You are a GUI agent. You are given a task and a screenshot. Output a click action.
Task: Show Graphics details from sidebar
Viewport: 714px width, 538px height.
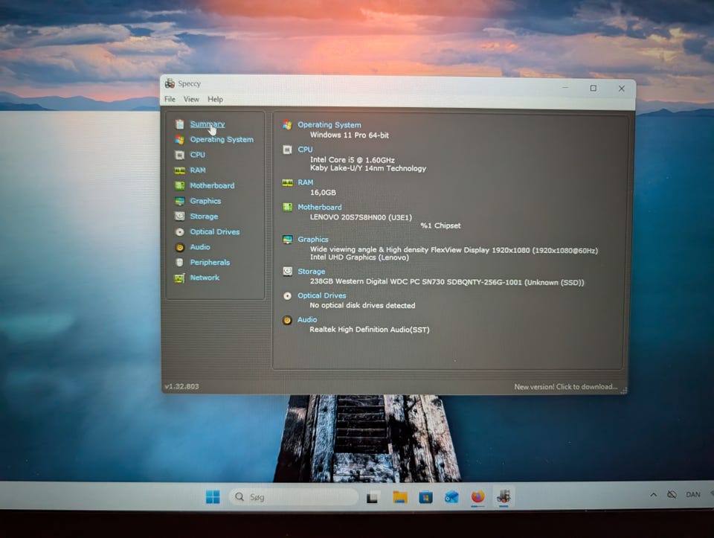point(205,201)
